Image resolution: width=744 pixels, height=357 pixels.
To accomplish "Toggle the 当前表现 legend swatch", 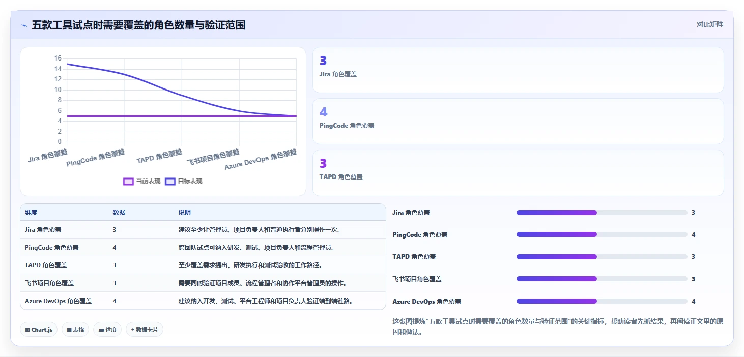I will (129, 181).
